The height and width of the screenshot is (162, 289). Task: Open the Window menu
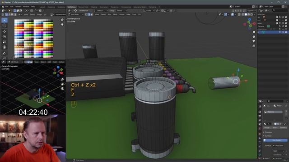[x=26, y=7]
